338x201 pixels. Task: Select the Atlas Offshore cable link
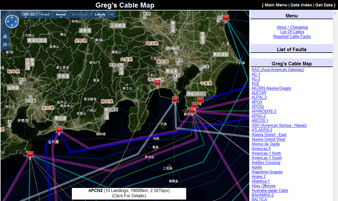[264, 186]
